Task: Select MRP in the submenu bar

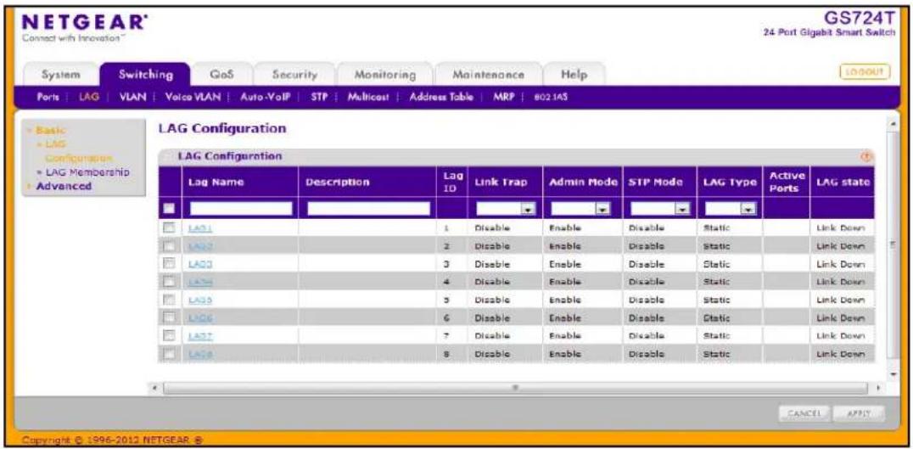Action: (502, 98)
